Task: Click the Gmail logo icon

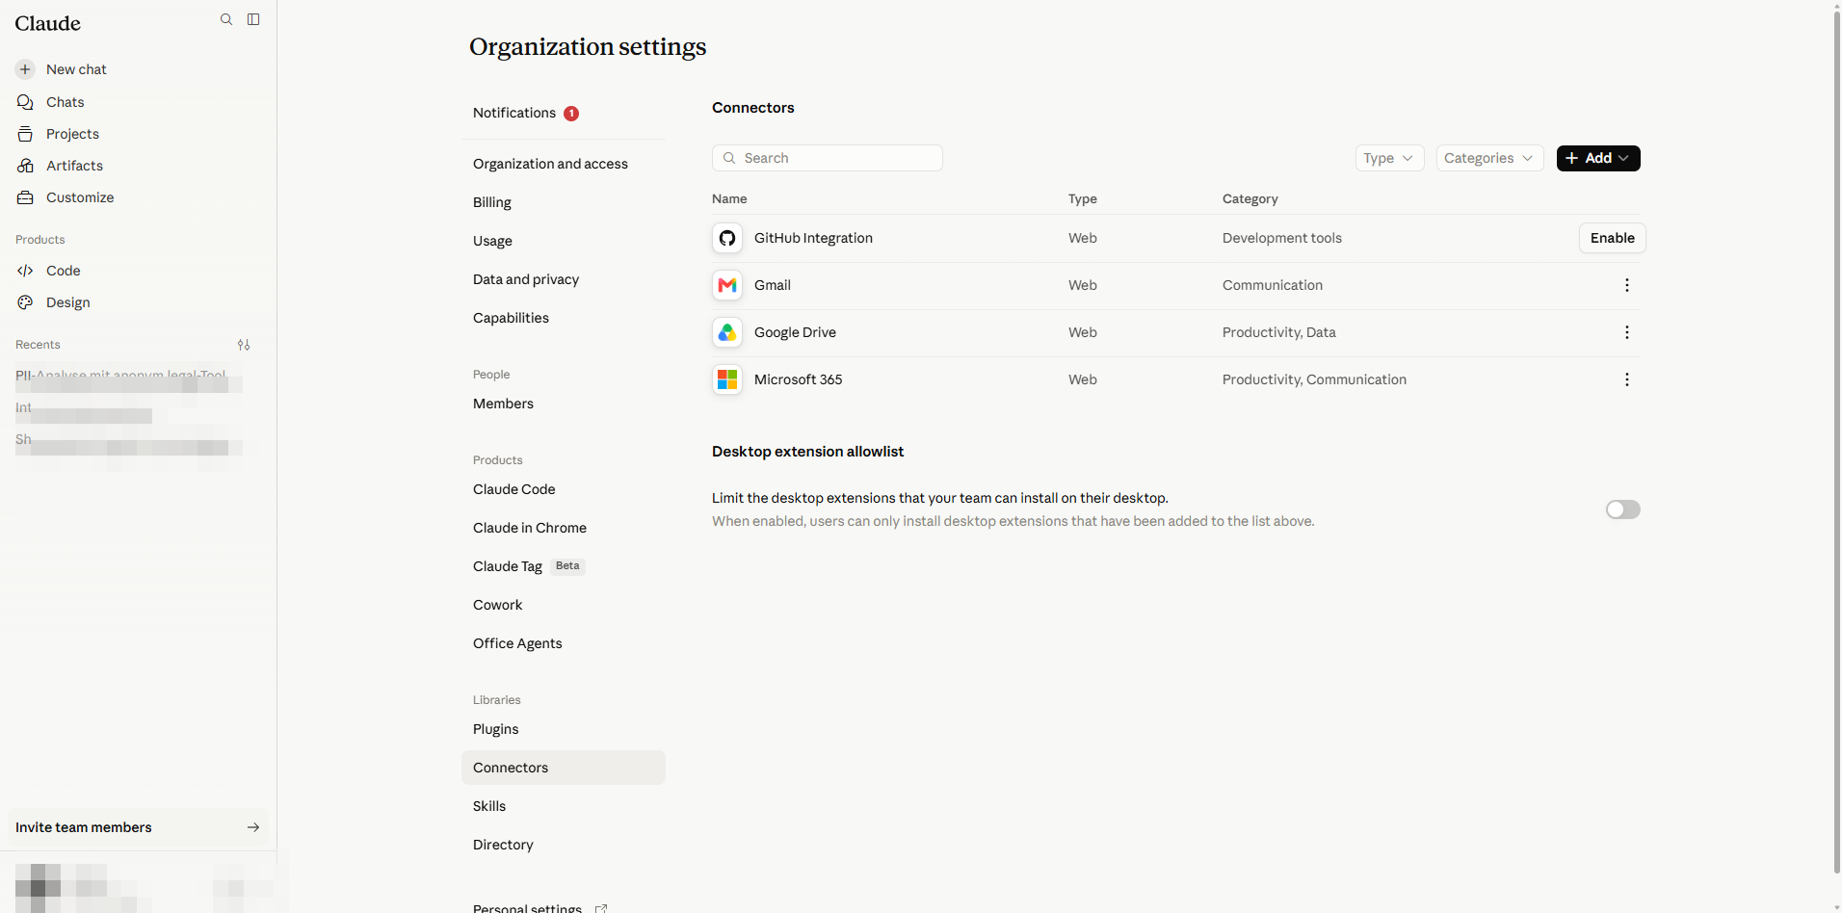Action: pyautogui.click(x=727, y=285)
